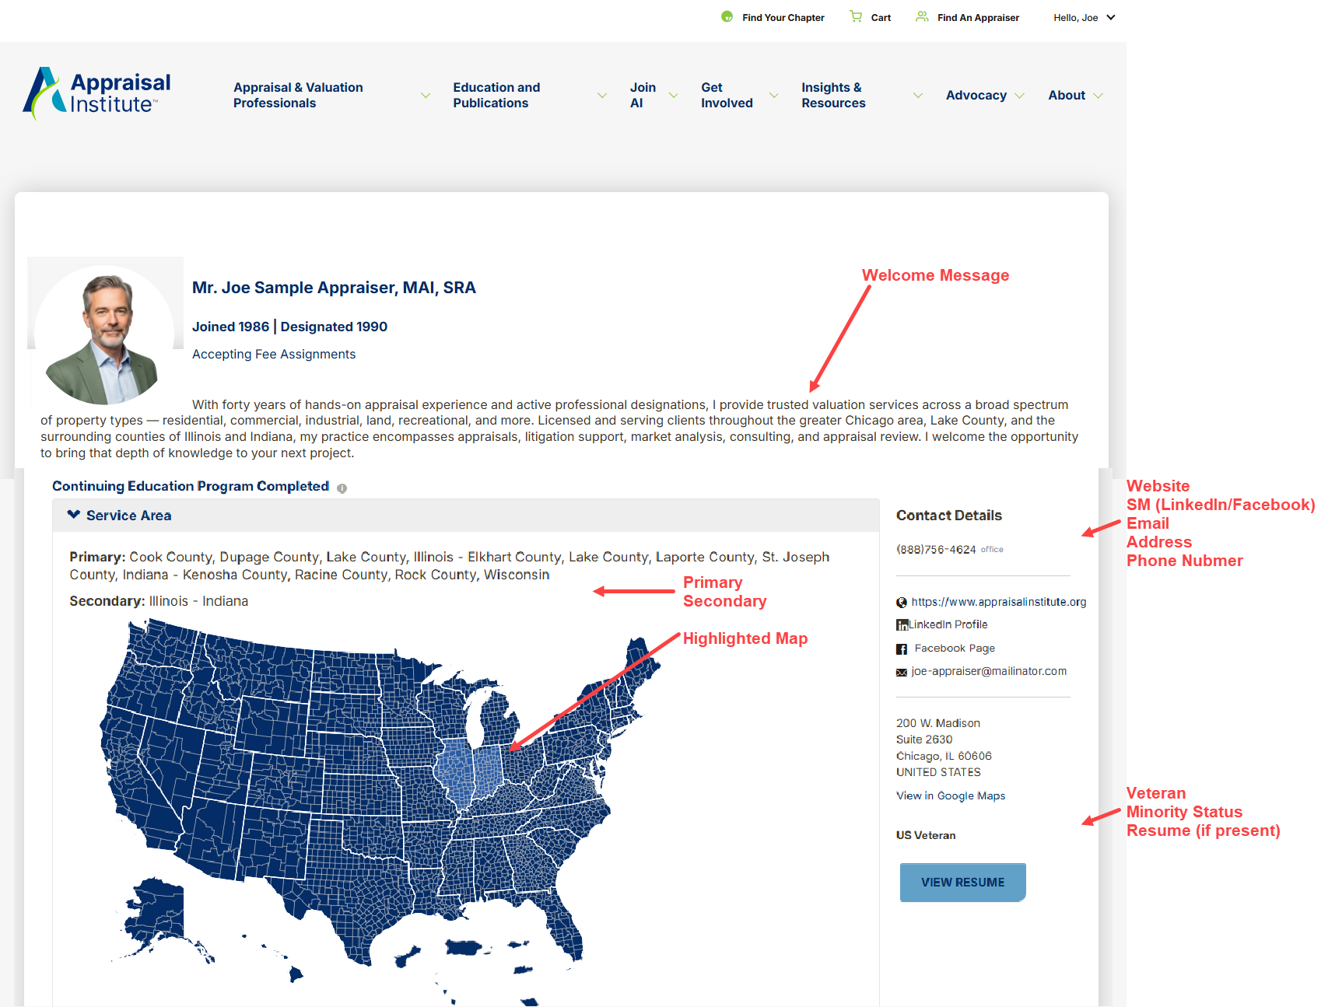Open the View in Google Maps link
The image size is (1328, 1007).
(x=951, y=795)
